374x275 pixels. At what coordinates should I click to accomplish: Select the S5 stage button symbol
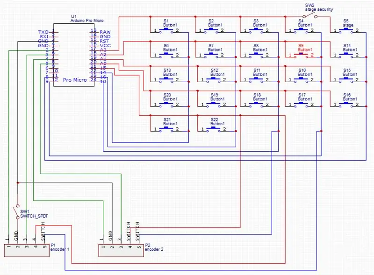(346, 30)
